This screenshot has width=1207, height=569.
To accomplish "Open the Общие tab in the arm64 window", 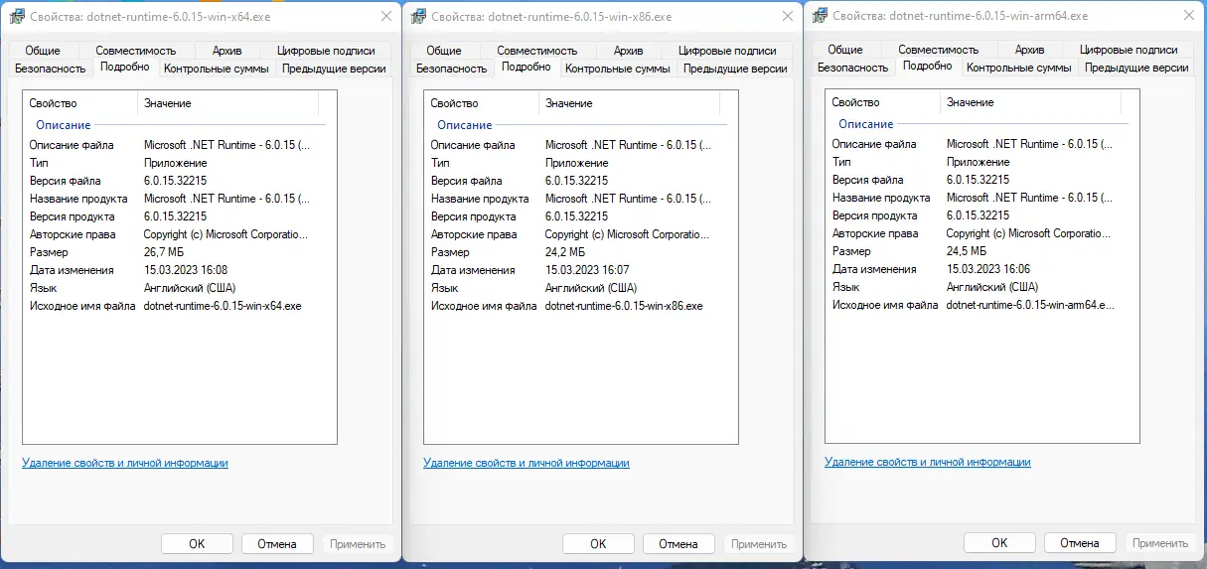I will [x=844, y=50].
